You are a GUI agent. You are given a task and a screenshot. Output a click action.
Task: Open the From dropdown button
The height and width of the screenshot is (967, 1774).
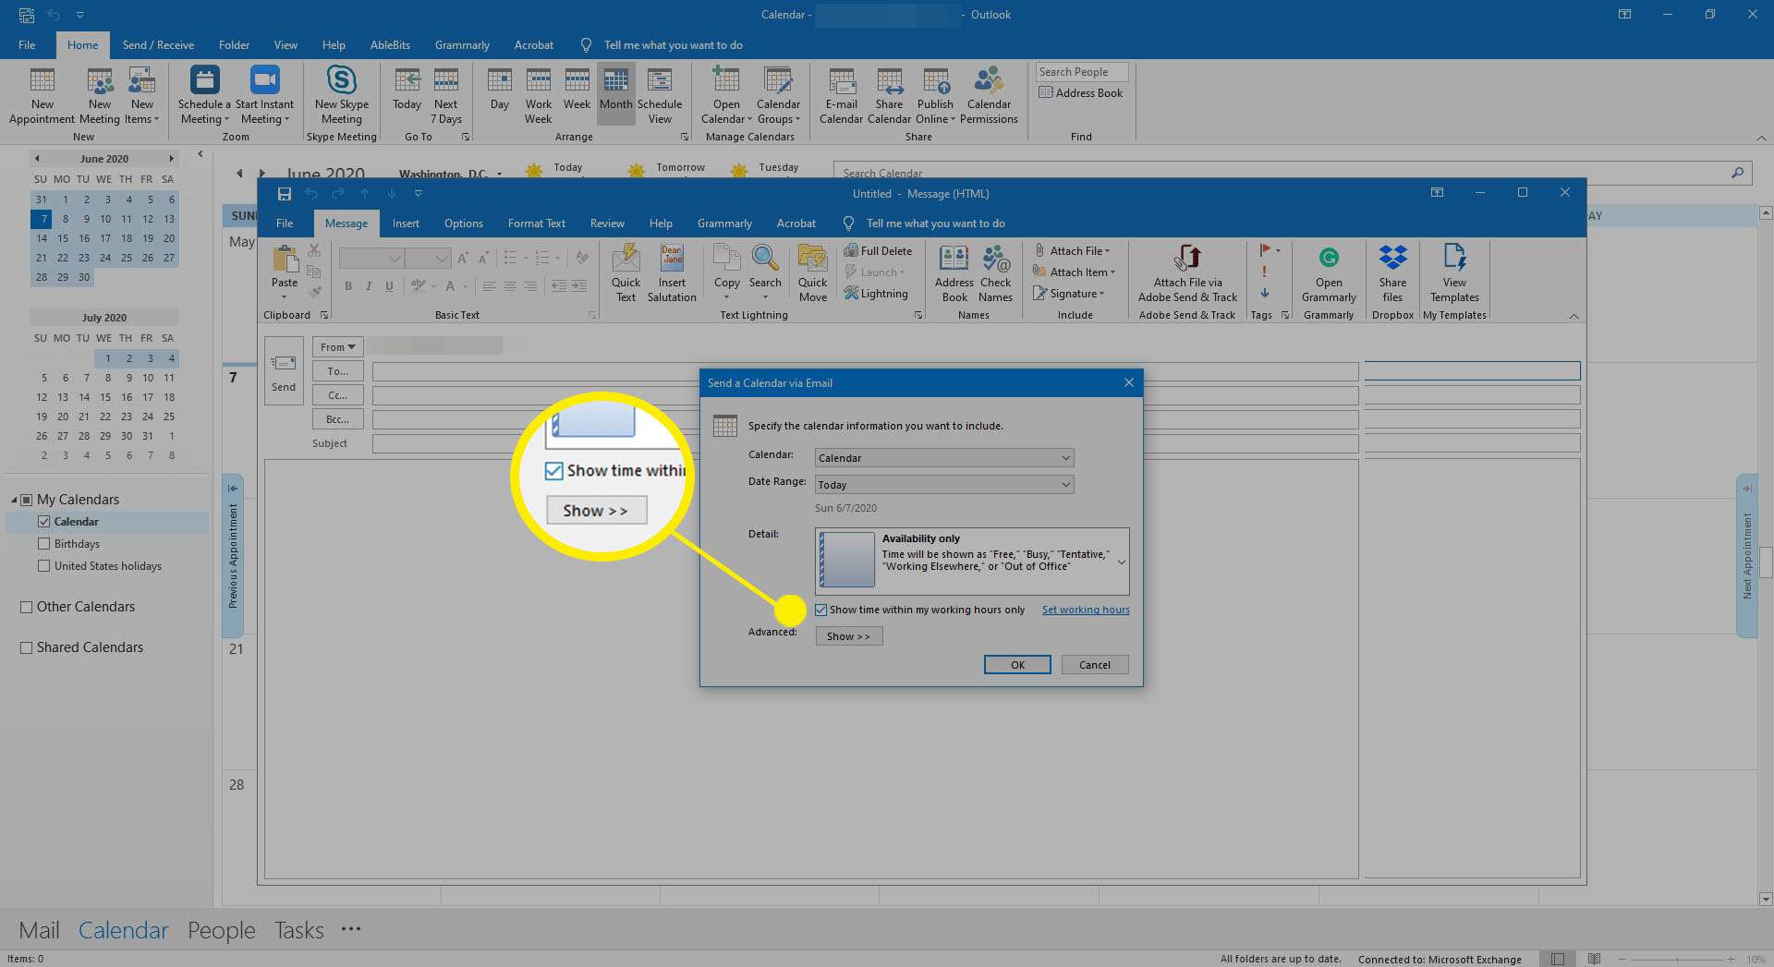(x=337, y=347)
